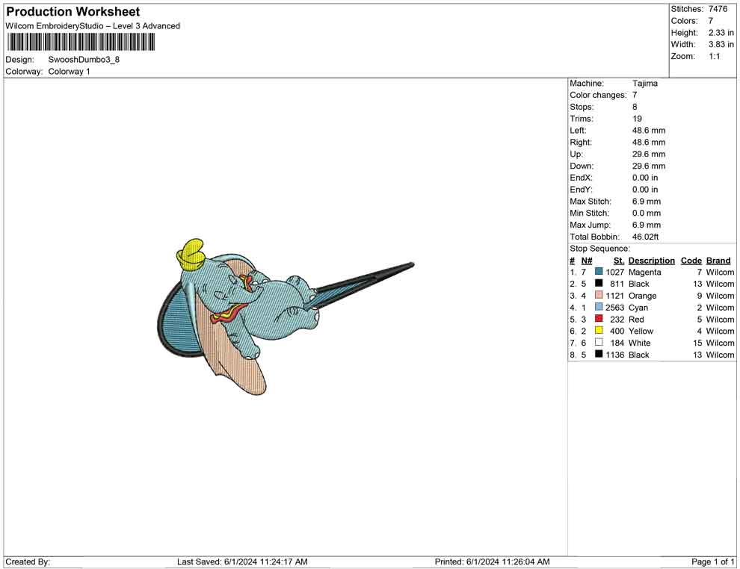Select stitch count 184 in White row
This screenshot has width=740, height=569.
pyautogui.click(x=617, y=343)
